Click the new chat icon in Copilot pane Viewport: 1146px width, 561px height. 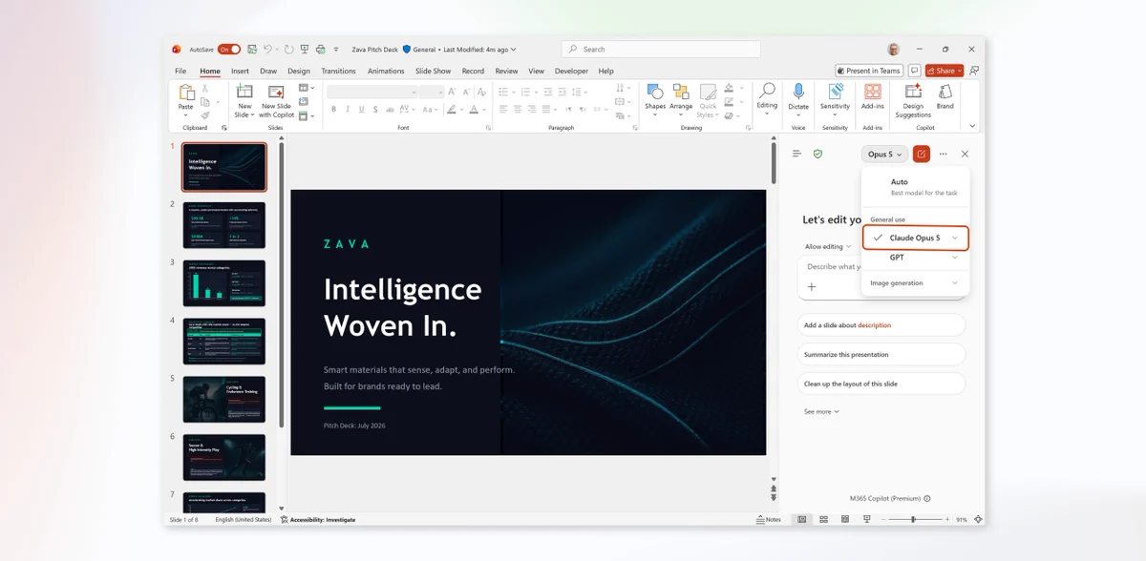click(x=922, y=154)
